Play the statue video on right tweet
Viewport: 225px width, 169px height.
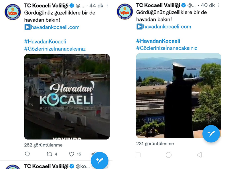pos(179,96)
